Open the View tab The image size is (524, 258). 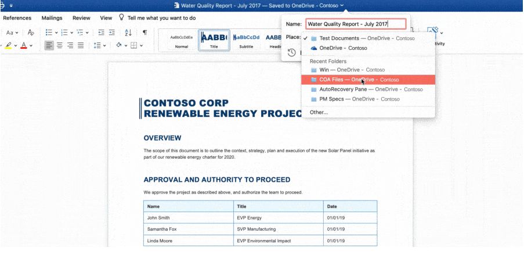106,18
